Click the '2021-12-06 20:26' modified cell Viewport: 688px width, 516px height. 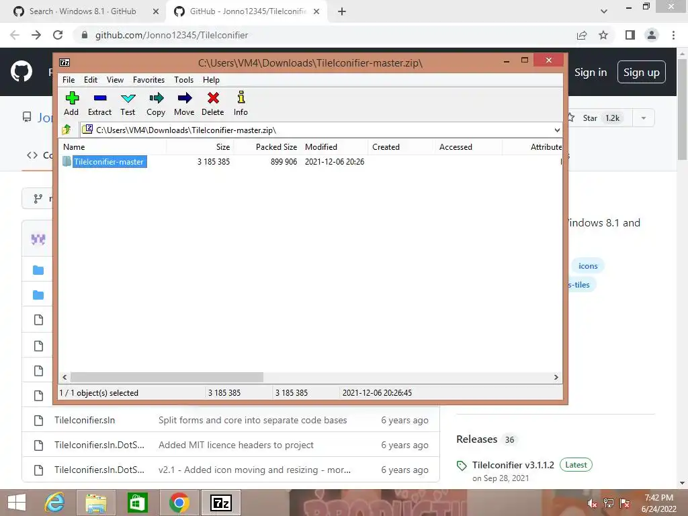point(335,162)
